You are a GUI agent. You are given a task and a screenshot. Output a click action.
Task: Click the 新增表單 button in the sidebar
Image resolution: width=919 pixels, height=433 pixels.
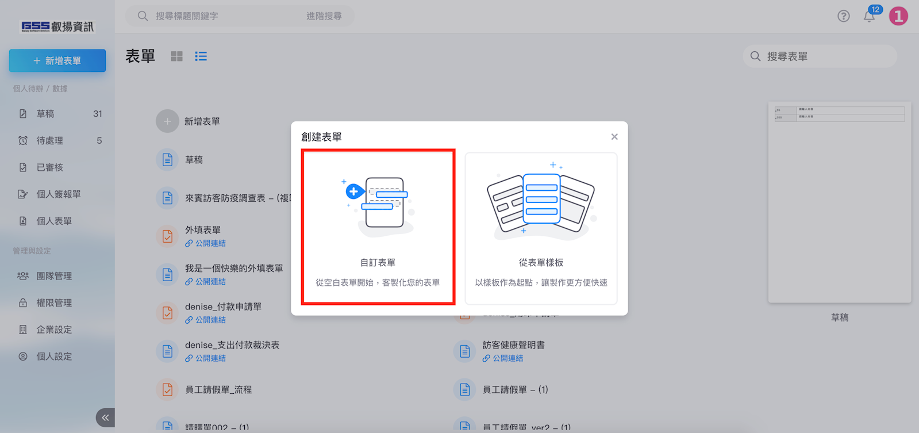click(x=57, y=61)
